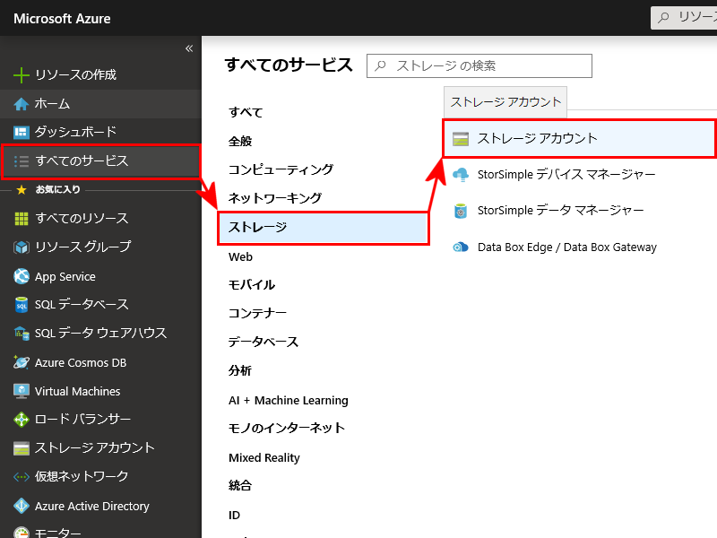Viewport: 717px width, 538px height.
Task: Click the top bar resource search field
Action: 684,17
